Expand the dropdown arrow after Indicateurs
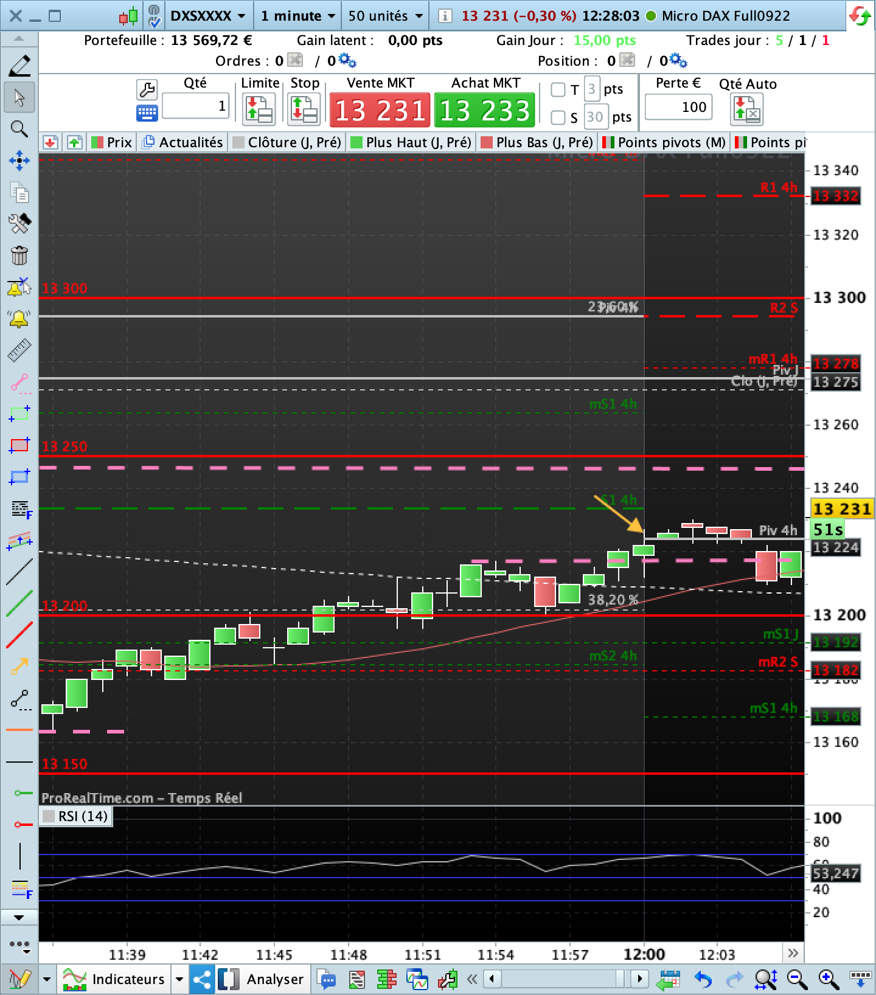 tap(179, 979)
